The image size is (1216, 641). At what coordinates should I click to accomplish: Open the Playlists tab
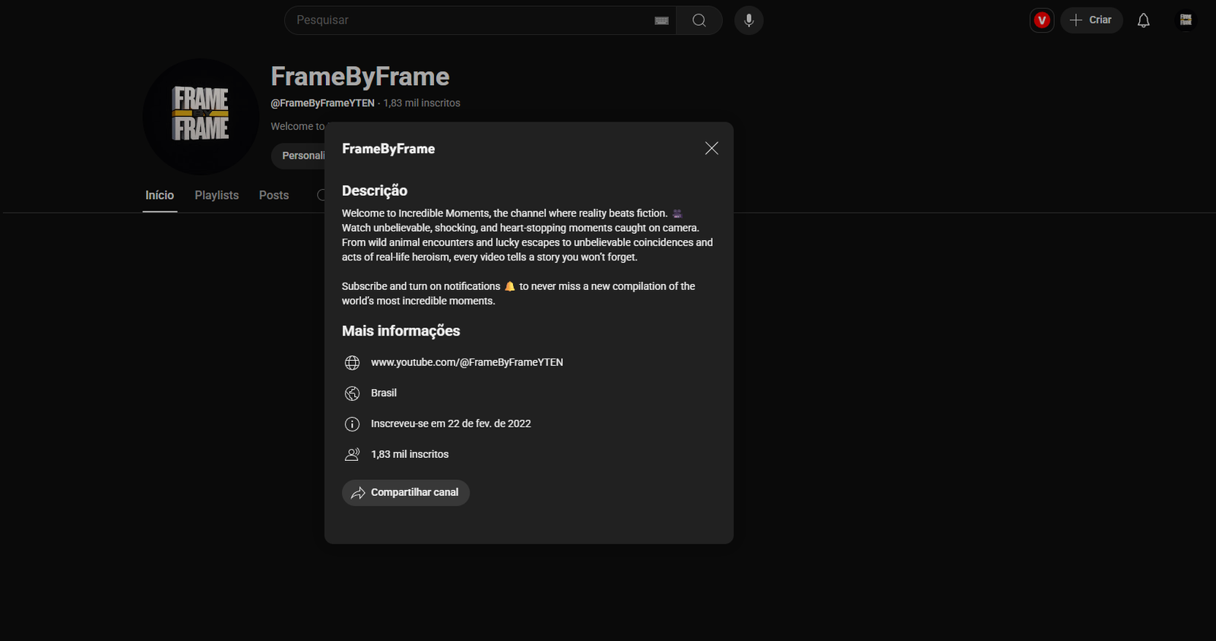point(217,195)
